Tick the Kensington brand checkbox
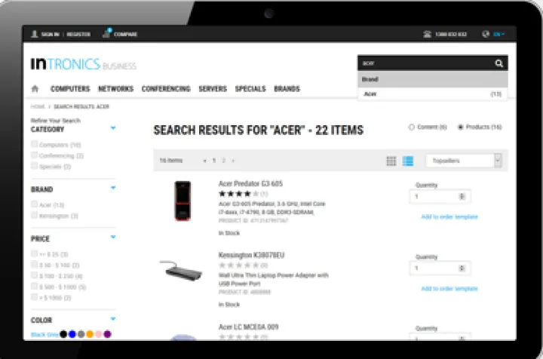Viewport: 543px width, 359px height. pyautogui.click(x=34, y=216)
